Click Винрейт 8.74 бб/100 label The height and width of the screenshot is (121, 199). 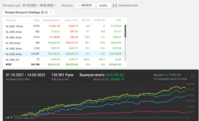167,75
